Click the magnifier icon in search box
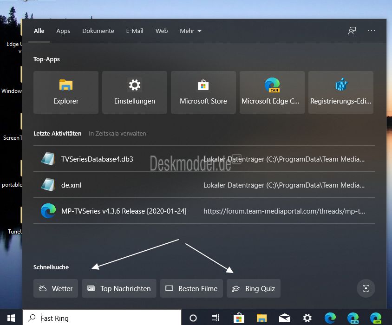Image resolution: width=392 pixels, height=325 pixels. (x=32, y=318)
